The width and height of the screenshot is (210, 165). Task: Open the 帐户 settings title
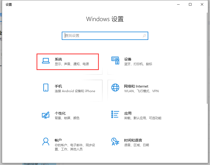pyautogui.click(x=58, y=140)
